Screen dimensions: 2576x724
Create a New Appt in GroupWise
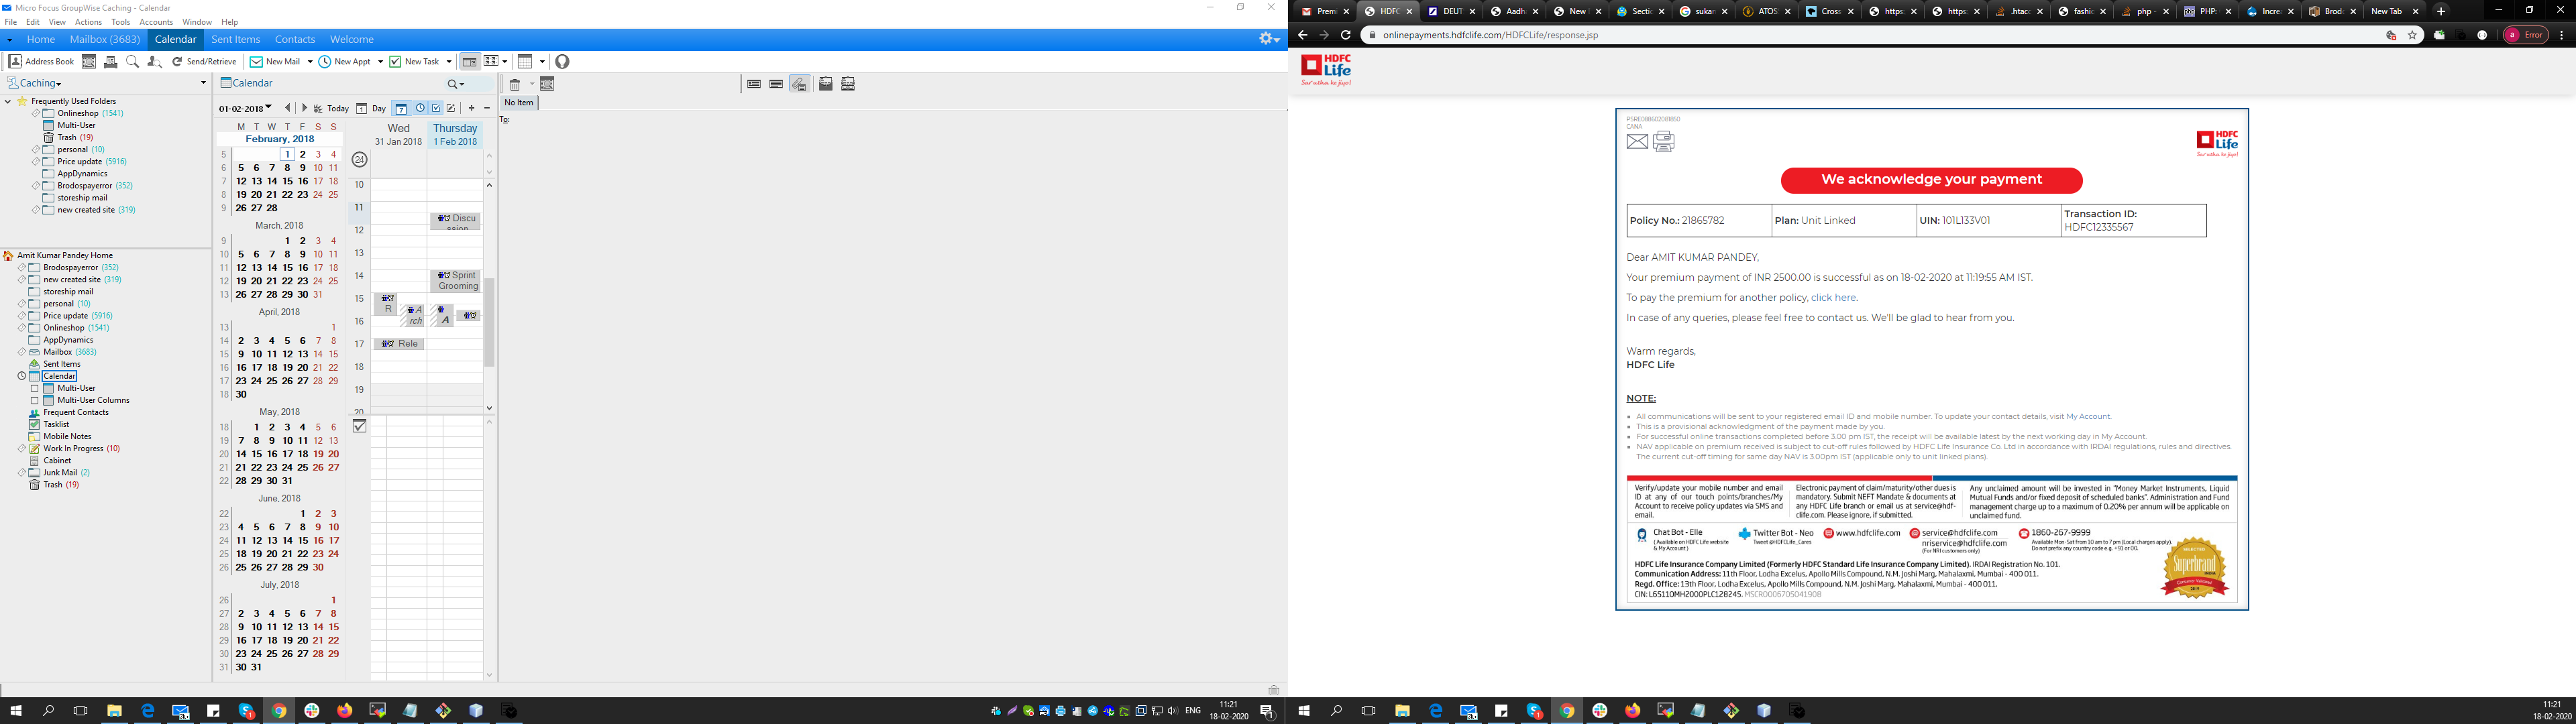coord(345,62)
